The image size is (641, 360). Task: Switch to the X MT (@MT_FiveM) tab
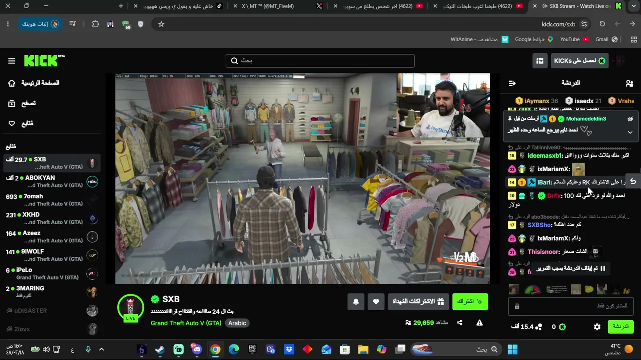[x=279, y=6]
